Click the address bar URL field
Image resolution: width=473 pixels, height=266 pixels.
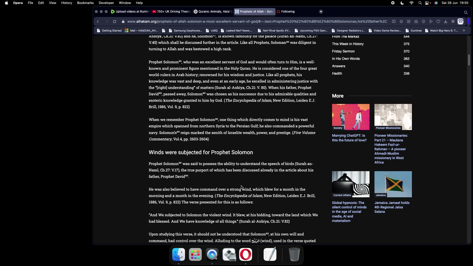tap(257, 21)
